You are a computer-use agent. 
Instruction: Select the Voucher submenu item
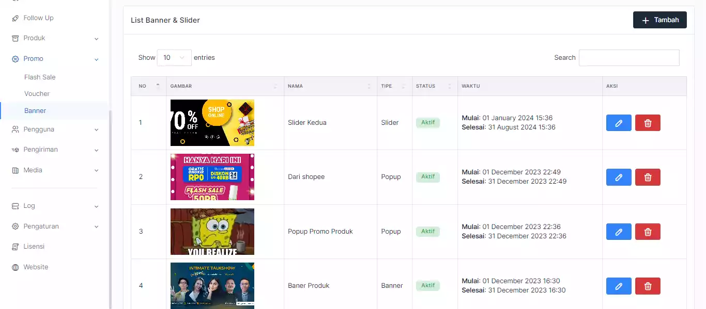click(x=37, y=94)
